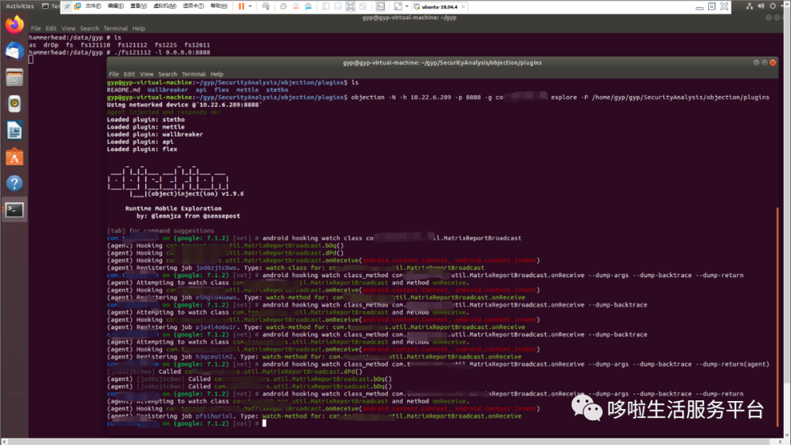Click Activities in the Ubuntu top bar
Viewport: 791px width, 445px height.
tap(20, 6)
